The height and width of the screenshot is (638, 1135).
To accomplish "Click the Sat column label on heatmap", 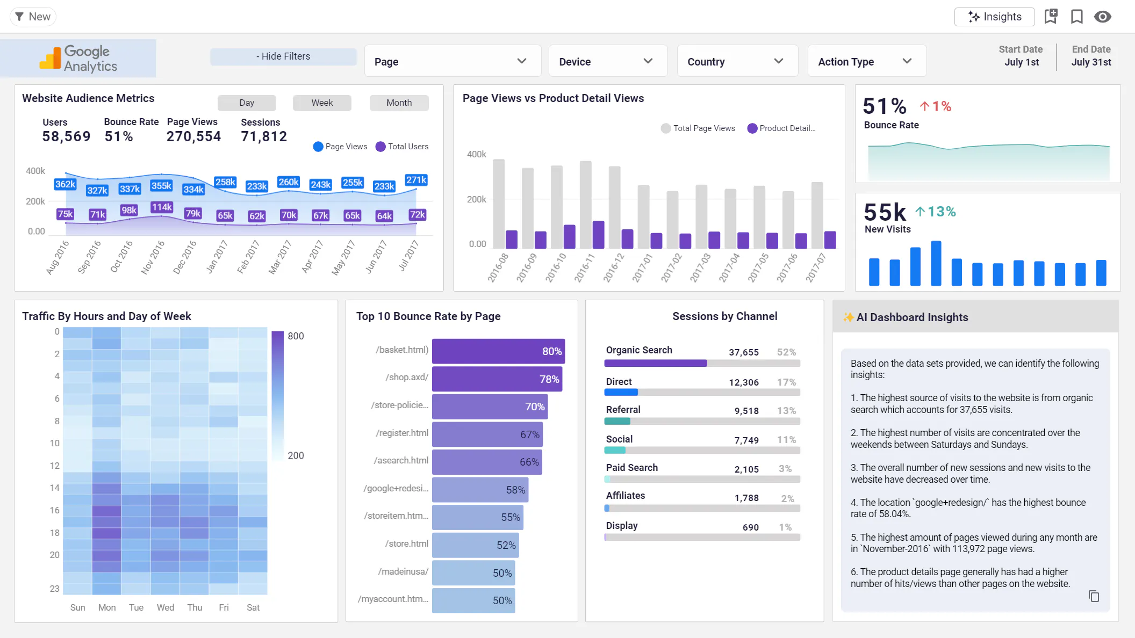I will [x=253, y=607].
